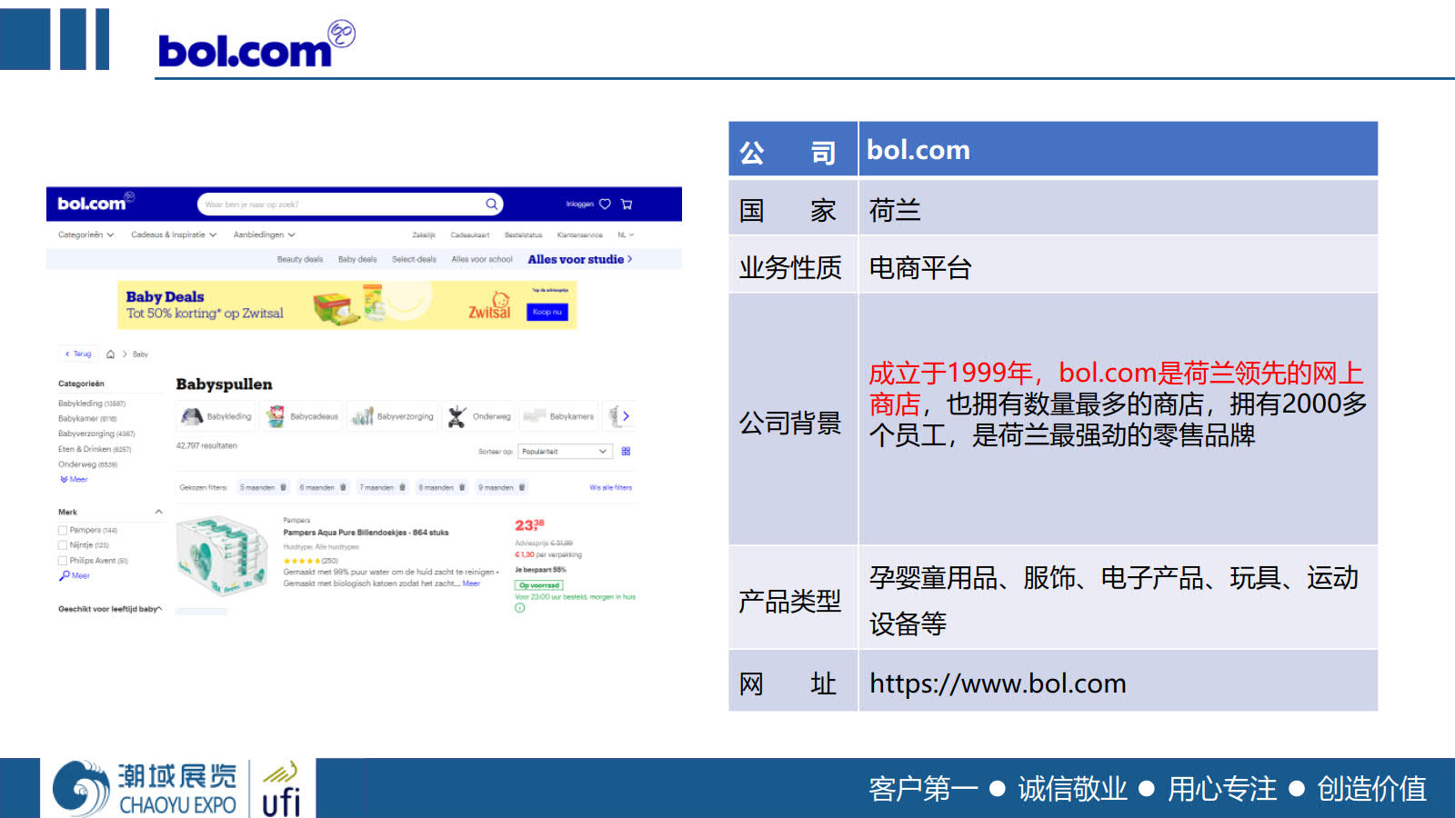Click the 电商平台 business type cell
Image resolution: width=1455 pixels, height=818 pixels.
tap(1118, 266)
